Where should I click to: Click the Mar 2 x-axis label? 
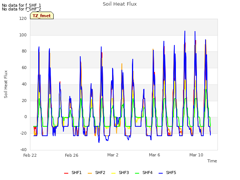113,155
